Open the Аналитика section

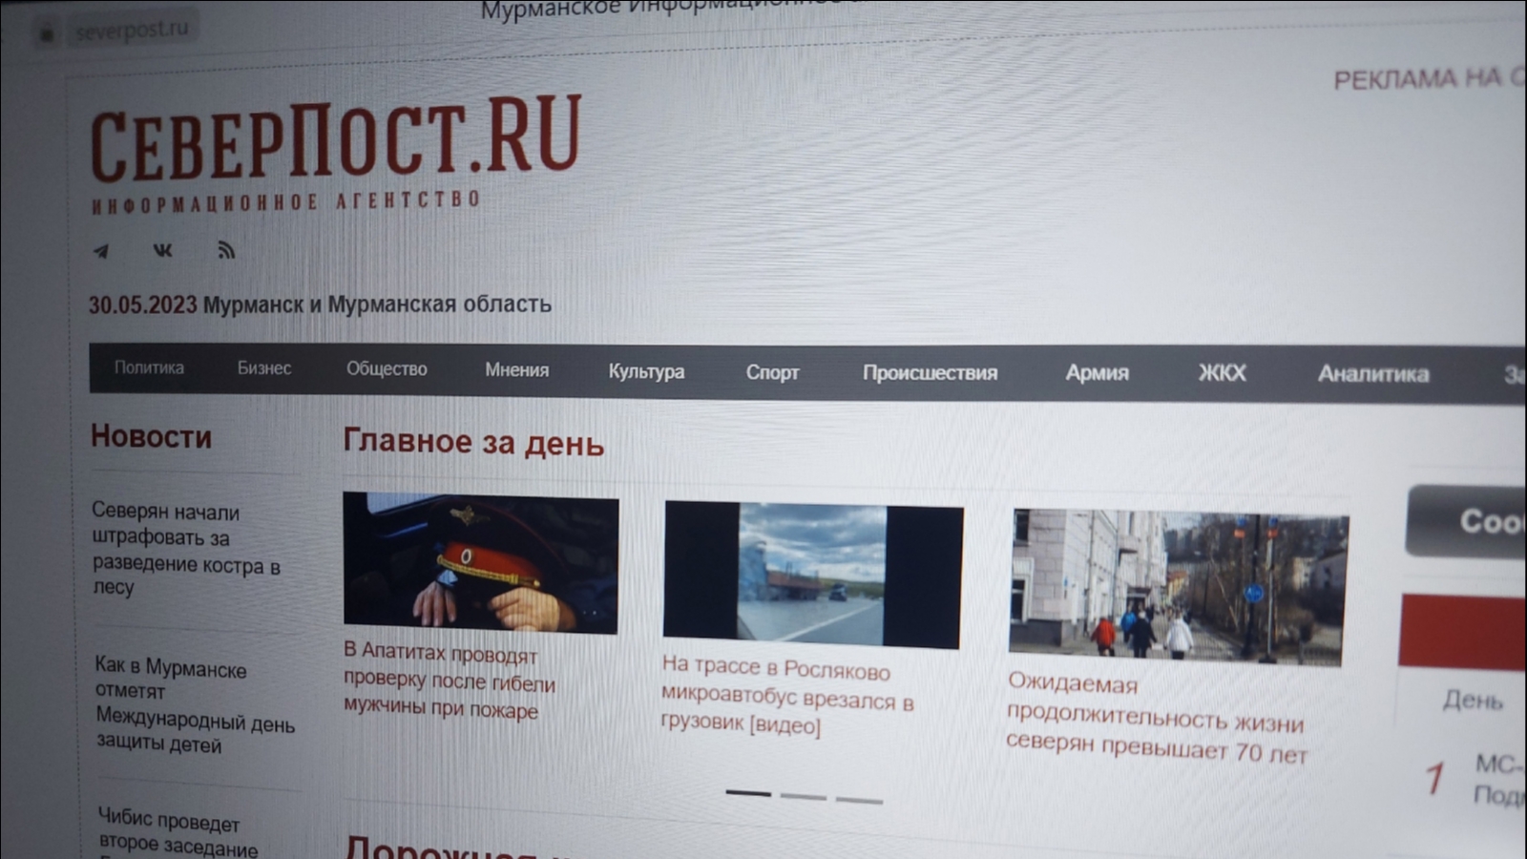pos(1373,374)
